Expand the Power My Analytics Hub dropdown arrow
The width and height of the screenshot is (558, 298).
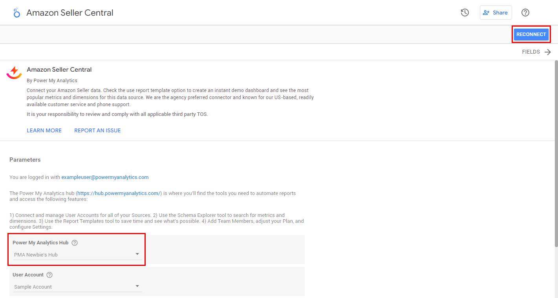point(137,254)
